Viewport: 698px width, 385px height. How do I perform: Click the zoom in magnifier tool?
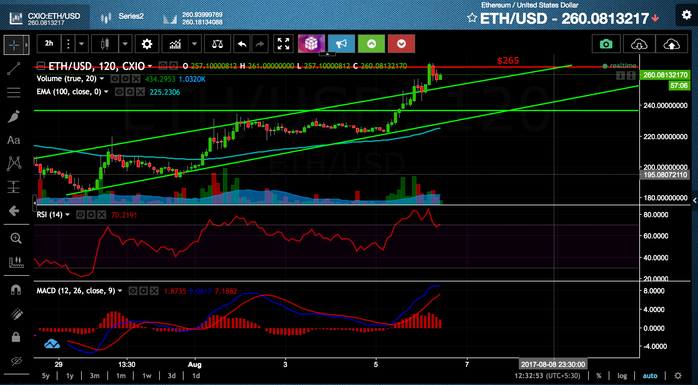16,238
